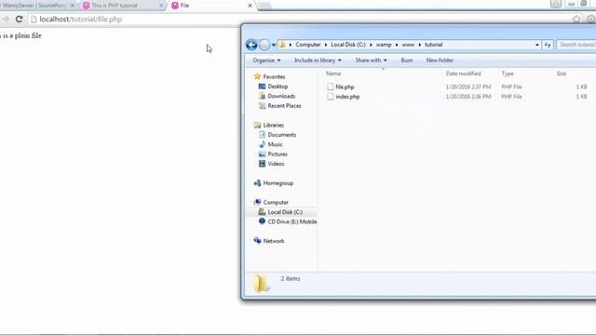Click the bookmark star icon
Image resolution: width=596 pixels, height=335 pixels.
[576, 19]
